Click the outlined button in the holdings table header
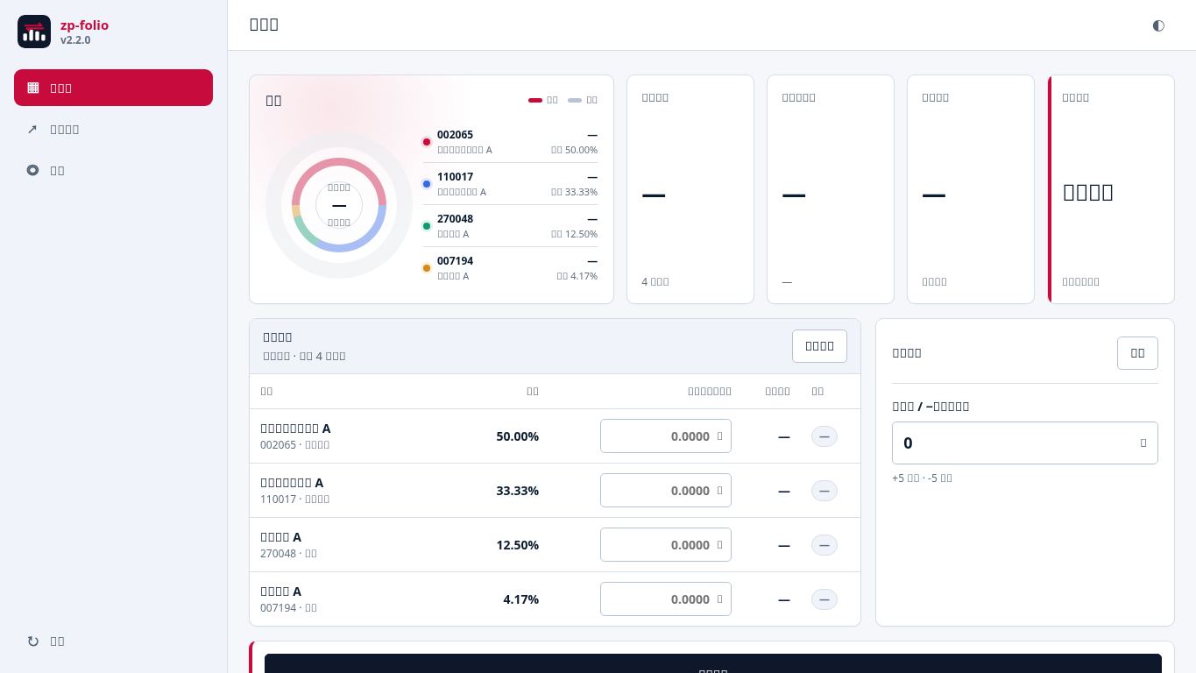Image resolution: width=1196 pixels, height=673 pixels. 819,346
